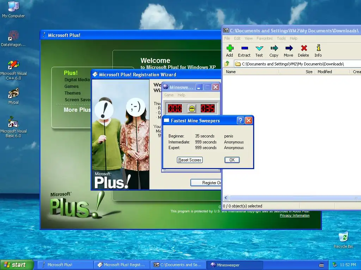
Task: Click Themes in the Plus! menu
Action: coord(73,93)
